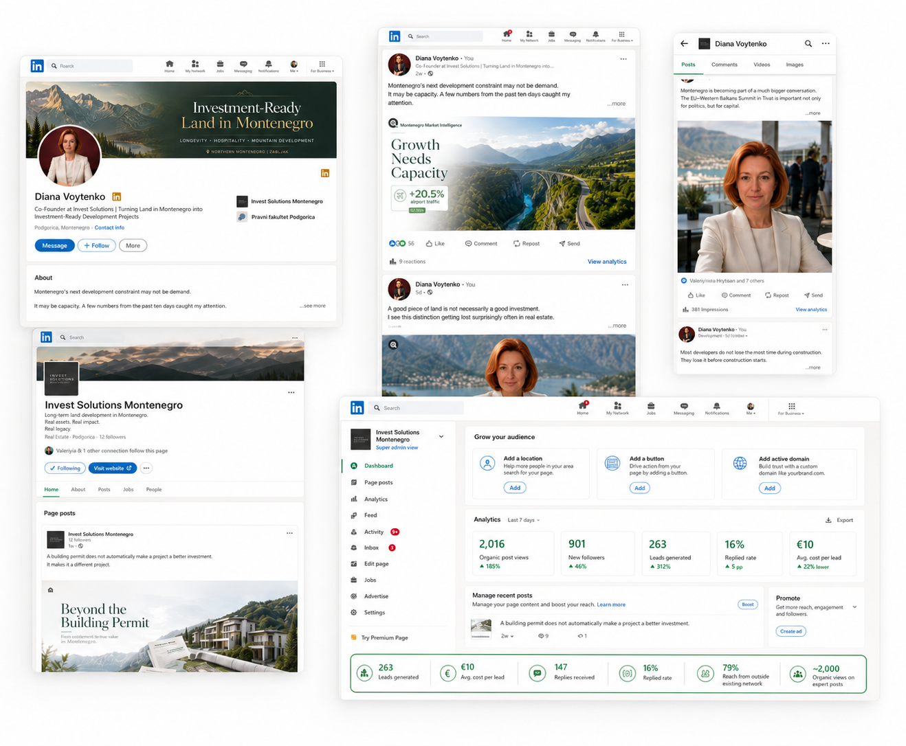Boost the recent post in dashboard
This screenshot has width=906, height=746.
[748, 604]
